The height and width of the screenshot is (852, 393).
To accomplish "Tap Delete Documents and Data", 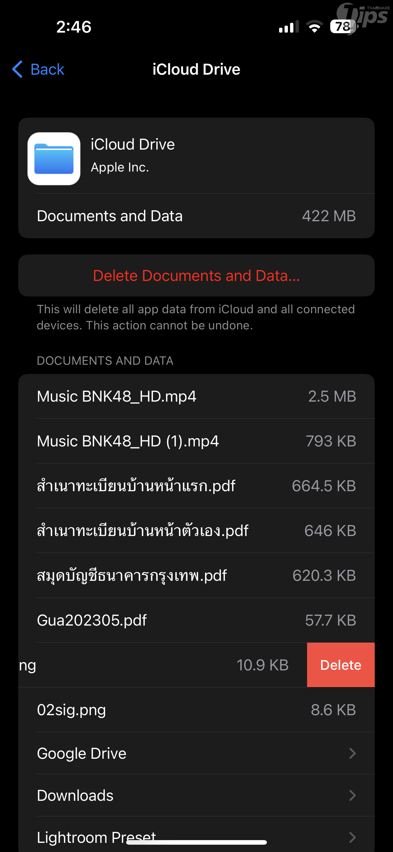I will pyautogui.click(x=196, y=275).
